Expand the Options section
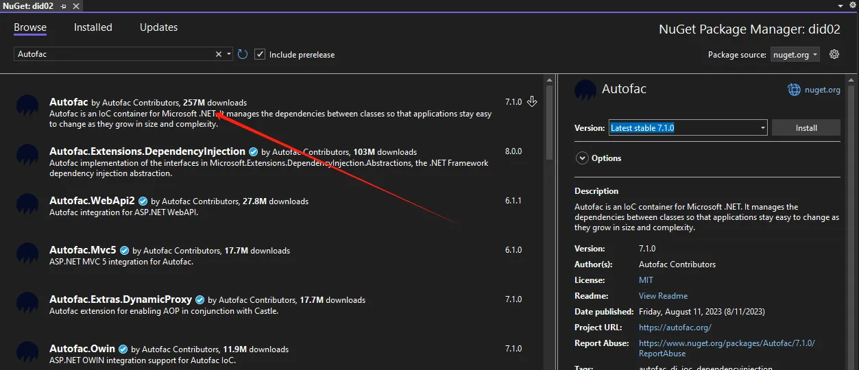Screen dimensions: 859x370 pyautogui.click(x=582, y=158)
